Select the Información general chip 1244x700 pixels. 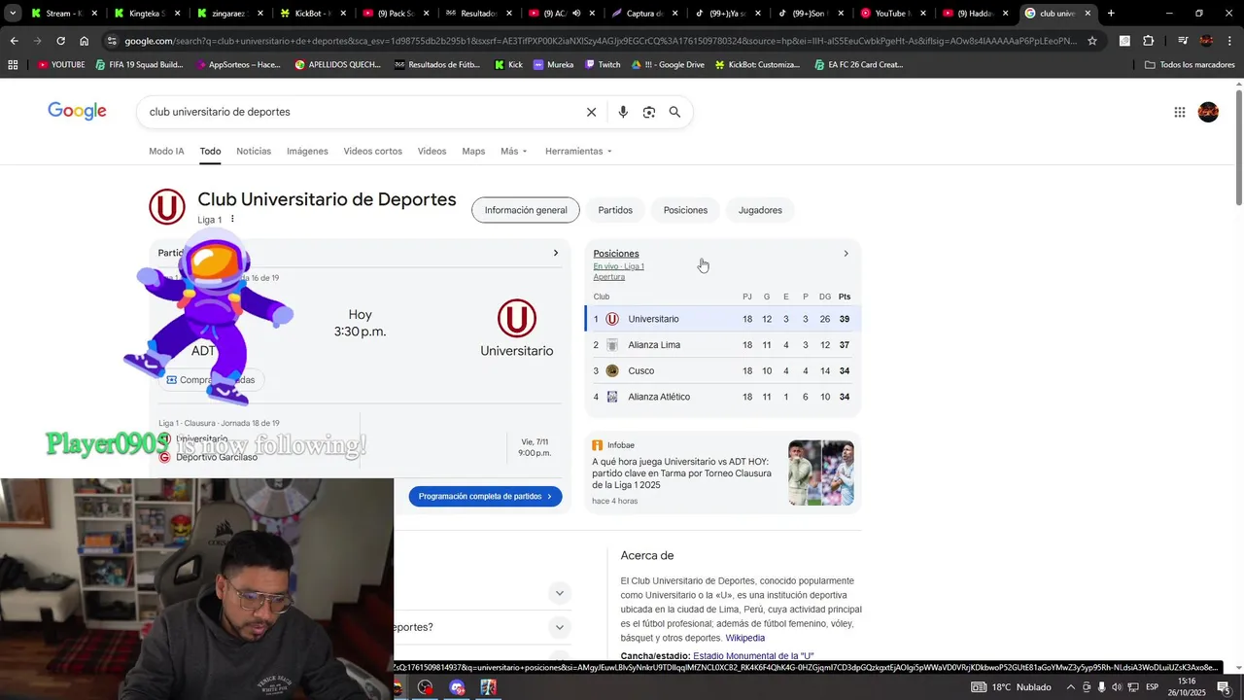[526, 210]
